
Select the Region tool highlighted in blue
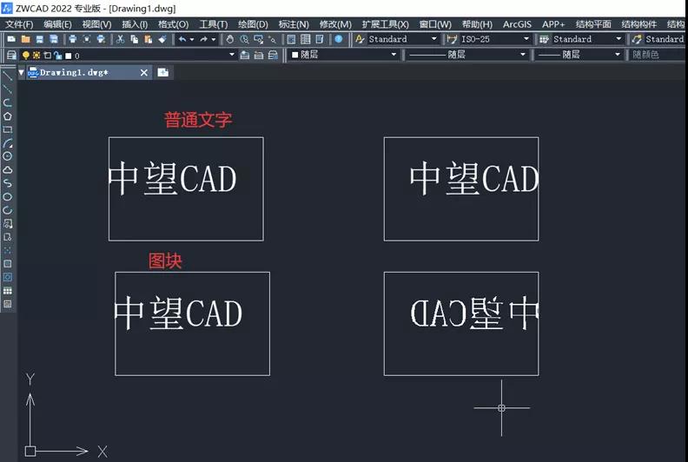(8, 277)
